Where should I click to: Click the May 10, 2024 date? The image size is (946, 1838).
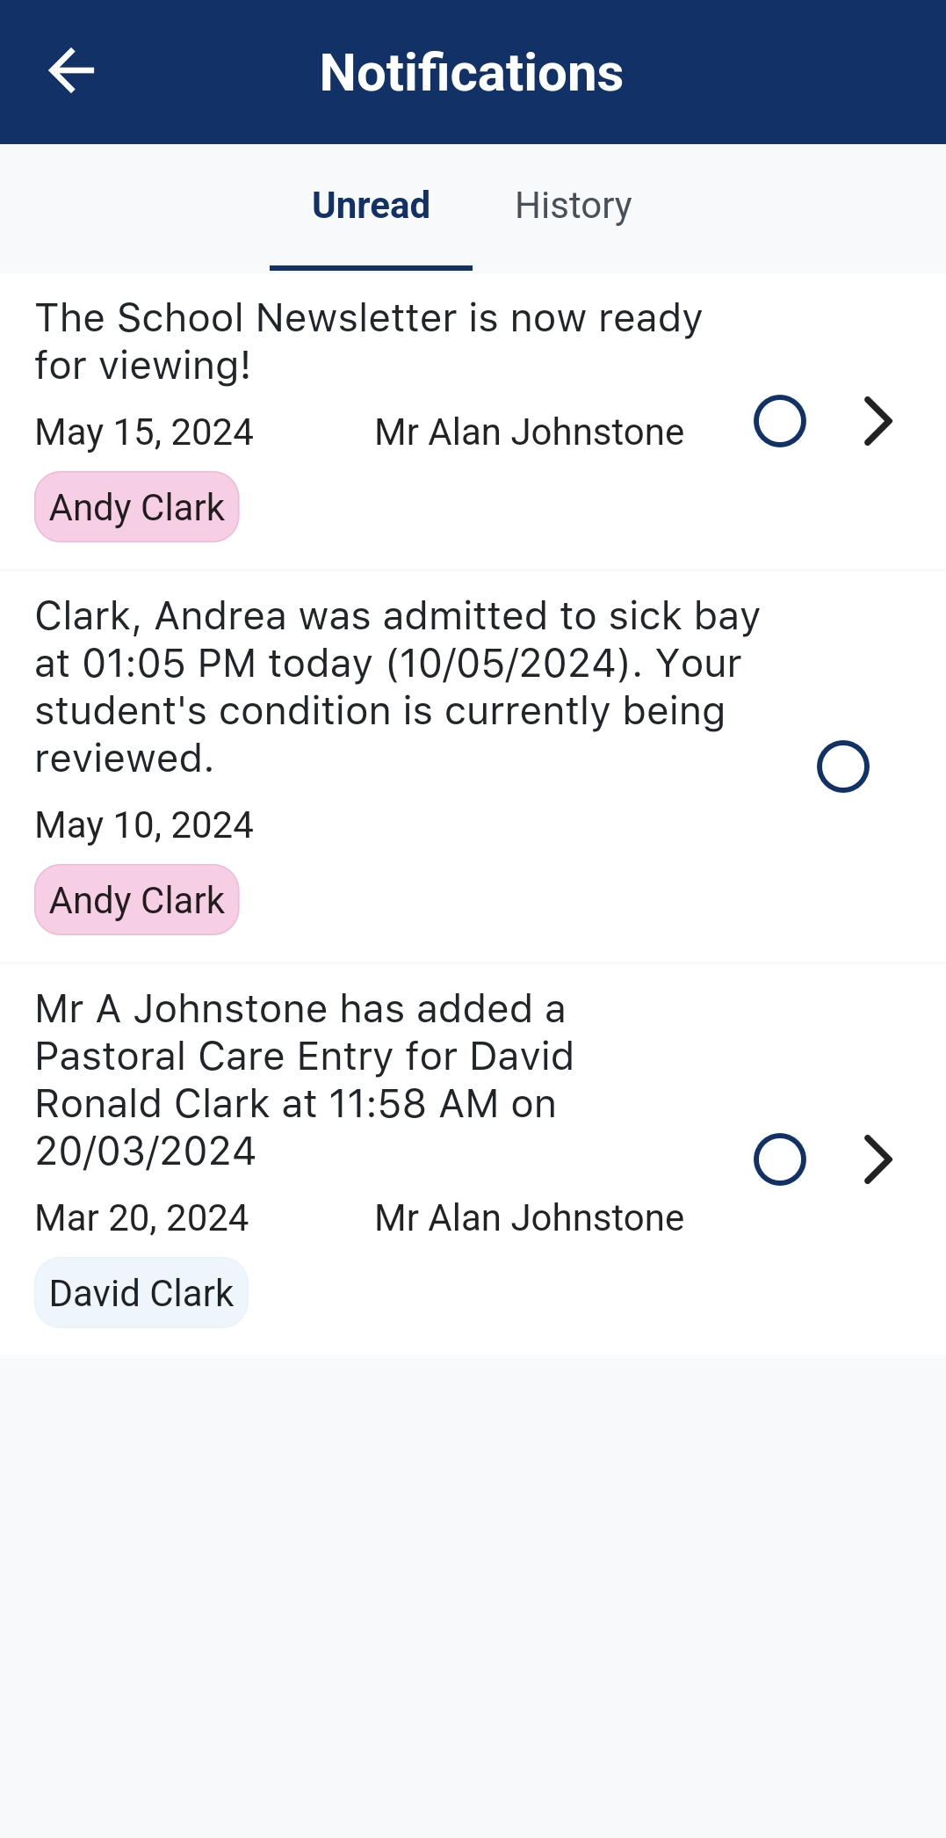coord(144,825)
